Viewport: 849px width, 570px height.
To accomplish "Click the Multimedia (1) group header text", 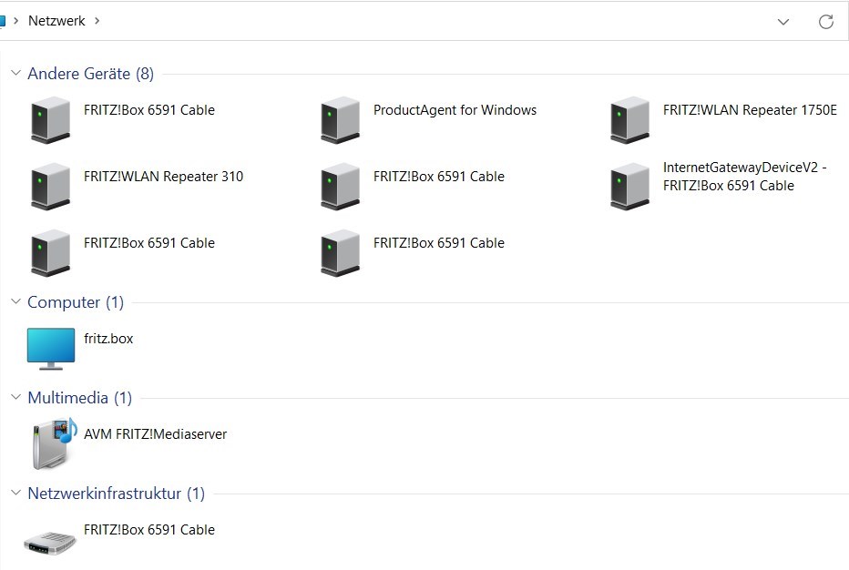I will pos(80,398).
